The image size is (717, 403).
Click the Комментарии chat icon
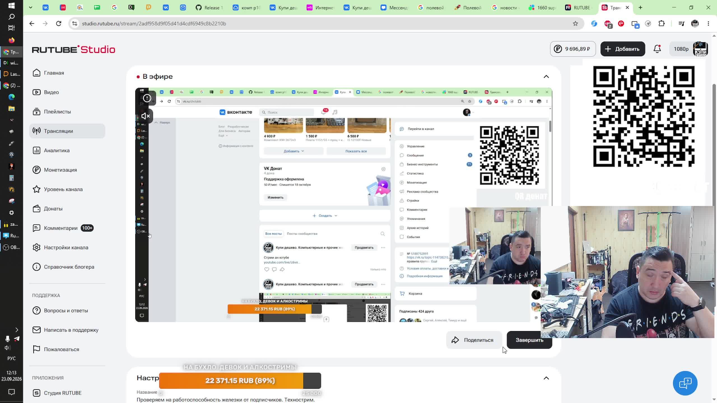click(36, 228)
